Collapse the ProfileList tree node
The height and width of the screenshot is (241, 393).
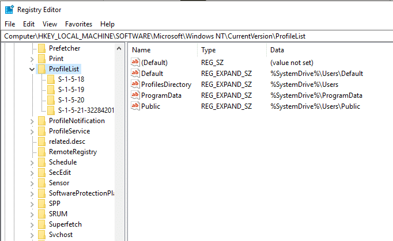click(31, 69)
